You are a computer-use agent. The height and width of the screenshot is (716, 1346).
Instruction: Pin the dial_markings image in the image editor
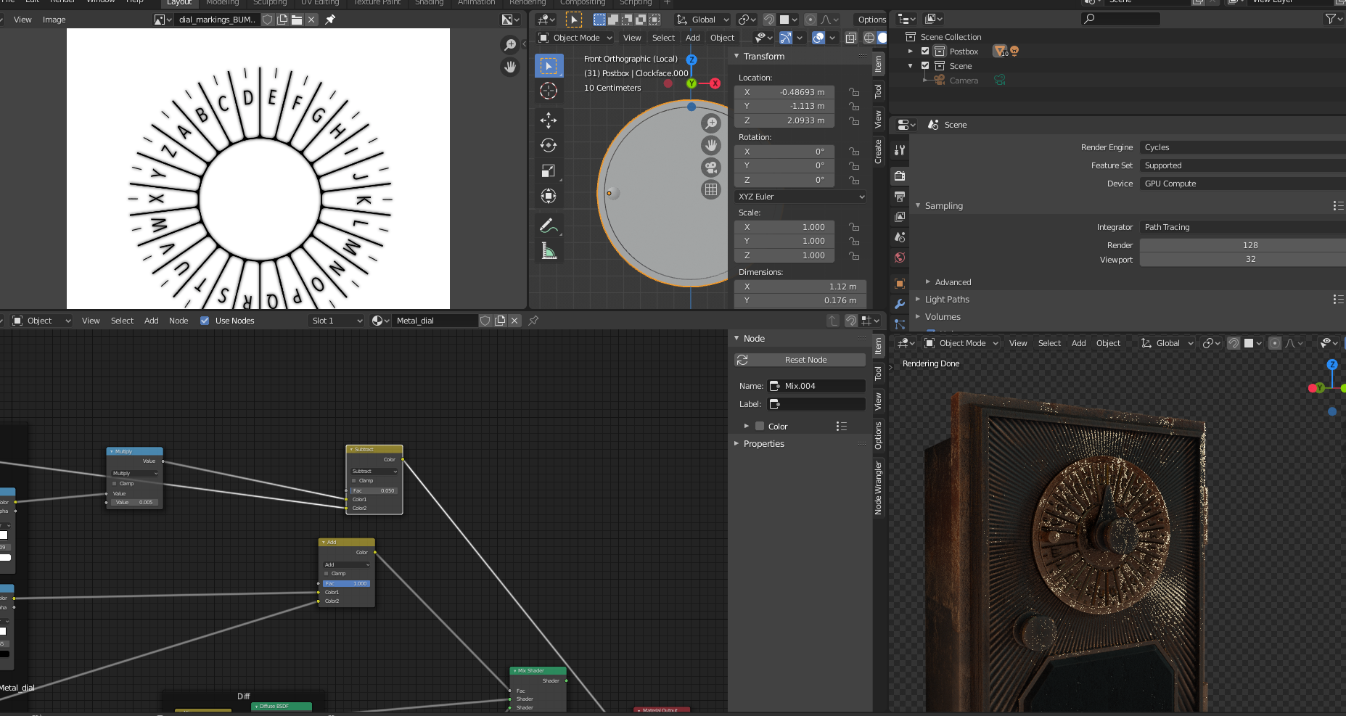(330, 20)
